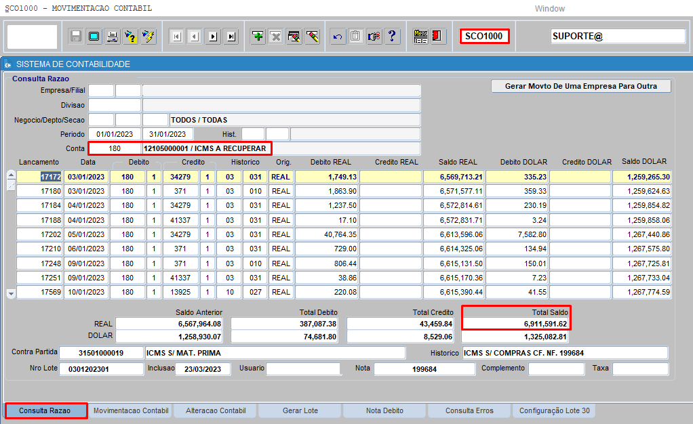Click the Undo arrow icon
The width and height of the screenshot is (693, 424).
pos(338,36)
